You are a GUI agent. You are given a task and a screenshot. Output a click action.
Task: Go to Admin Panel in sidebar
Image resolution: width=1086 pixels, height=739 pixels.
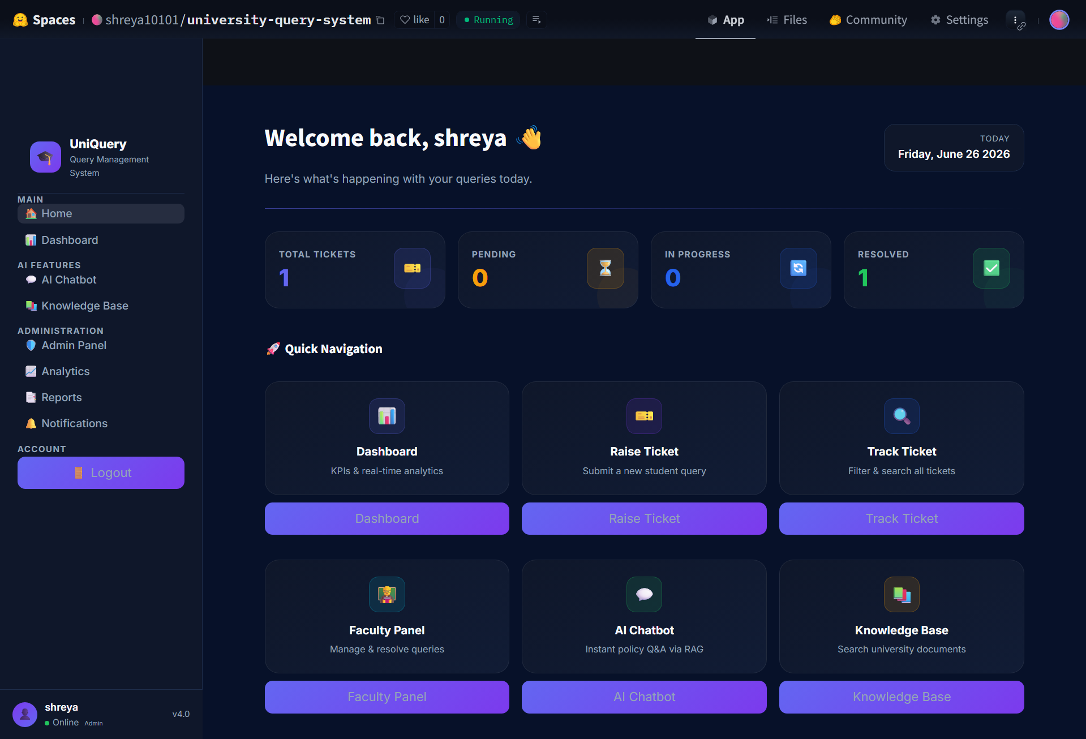pos(101,345)
